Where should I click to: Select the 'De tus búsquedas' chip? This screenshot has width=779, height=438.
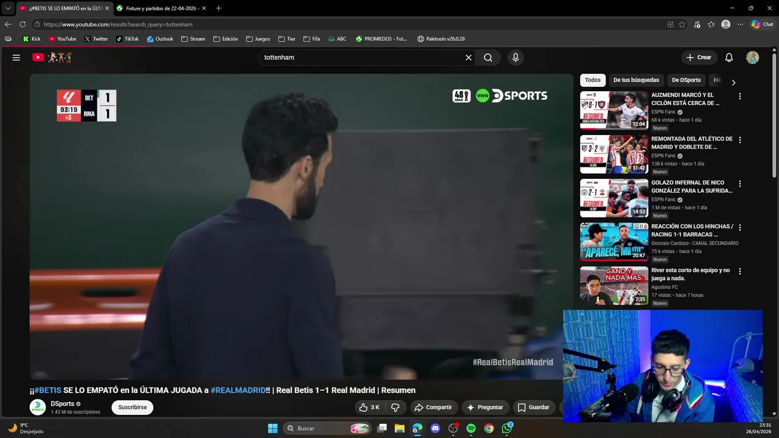[636, 80]
